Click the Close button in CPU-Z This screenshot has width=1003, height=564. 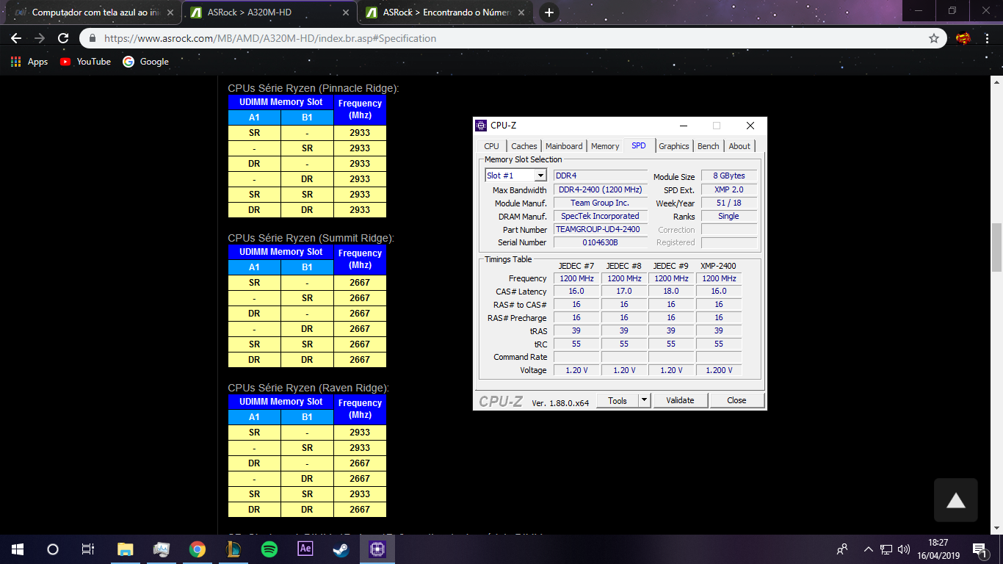[x=736, y=400]
